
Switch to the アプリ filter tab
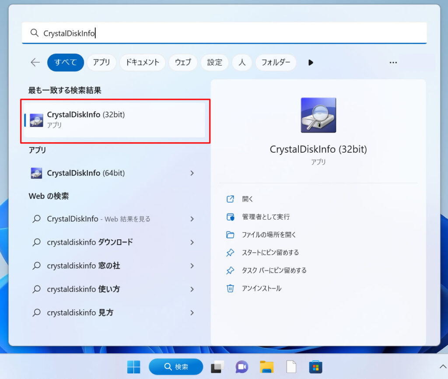coord(101,62)
